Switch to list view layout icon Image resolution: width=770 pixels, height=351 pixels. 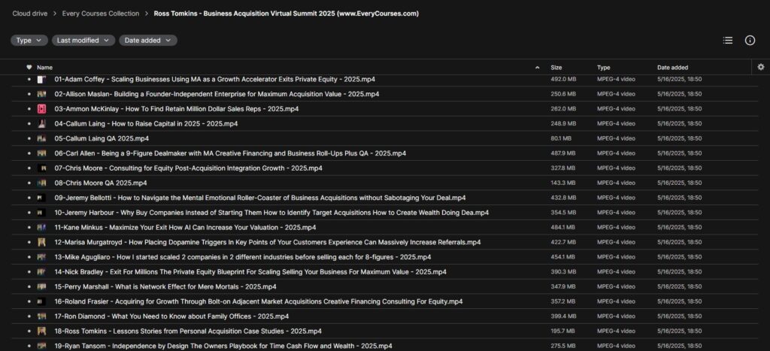[728, 41]
